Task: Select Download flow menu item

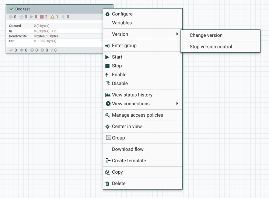Action: [128, 149]
